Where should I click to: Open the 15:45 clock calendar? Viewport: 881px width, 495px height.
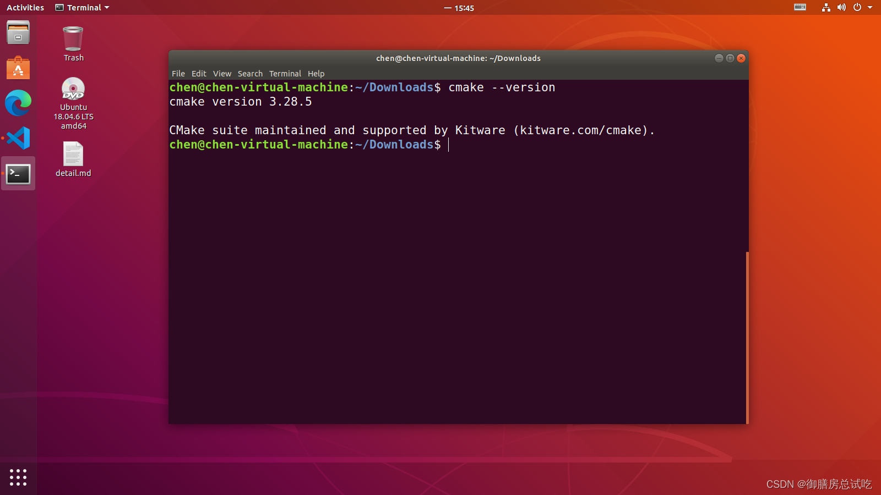click(x=459, y=8)
